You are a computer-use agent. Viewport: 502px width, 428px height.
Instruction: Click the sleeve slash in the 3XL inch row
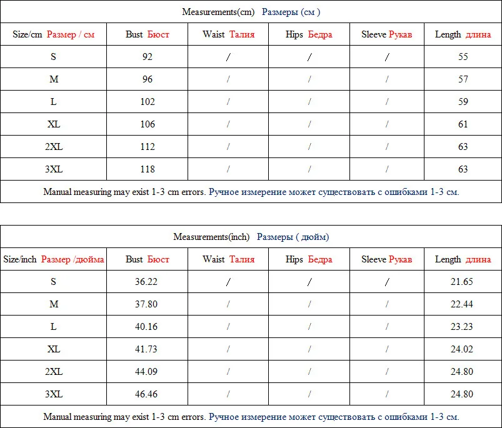(387, 394)
